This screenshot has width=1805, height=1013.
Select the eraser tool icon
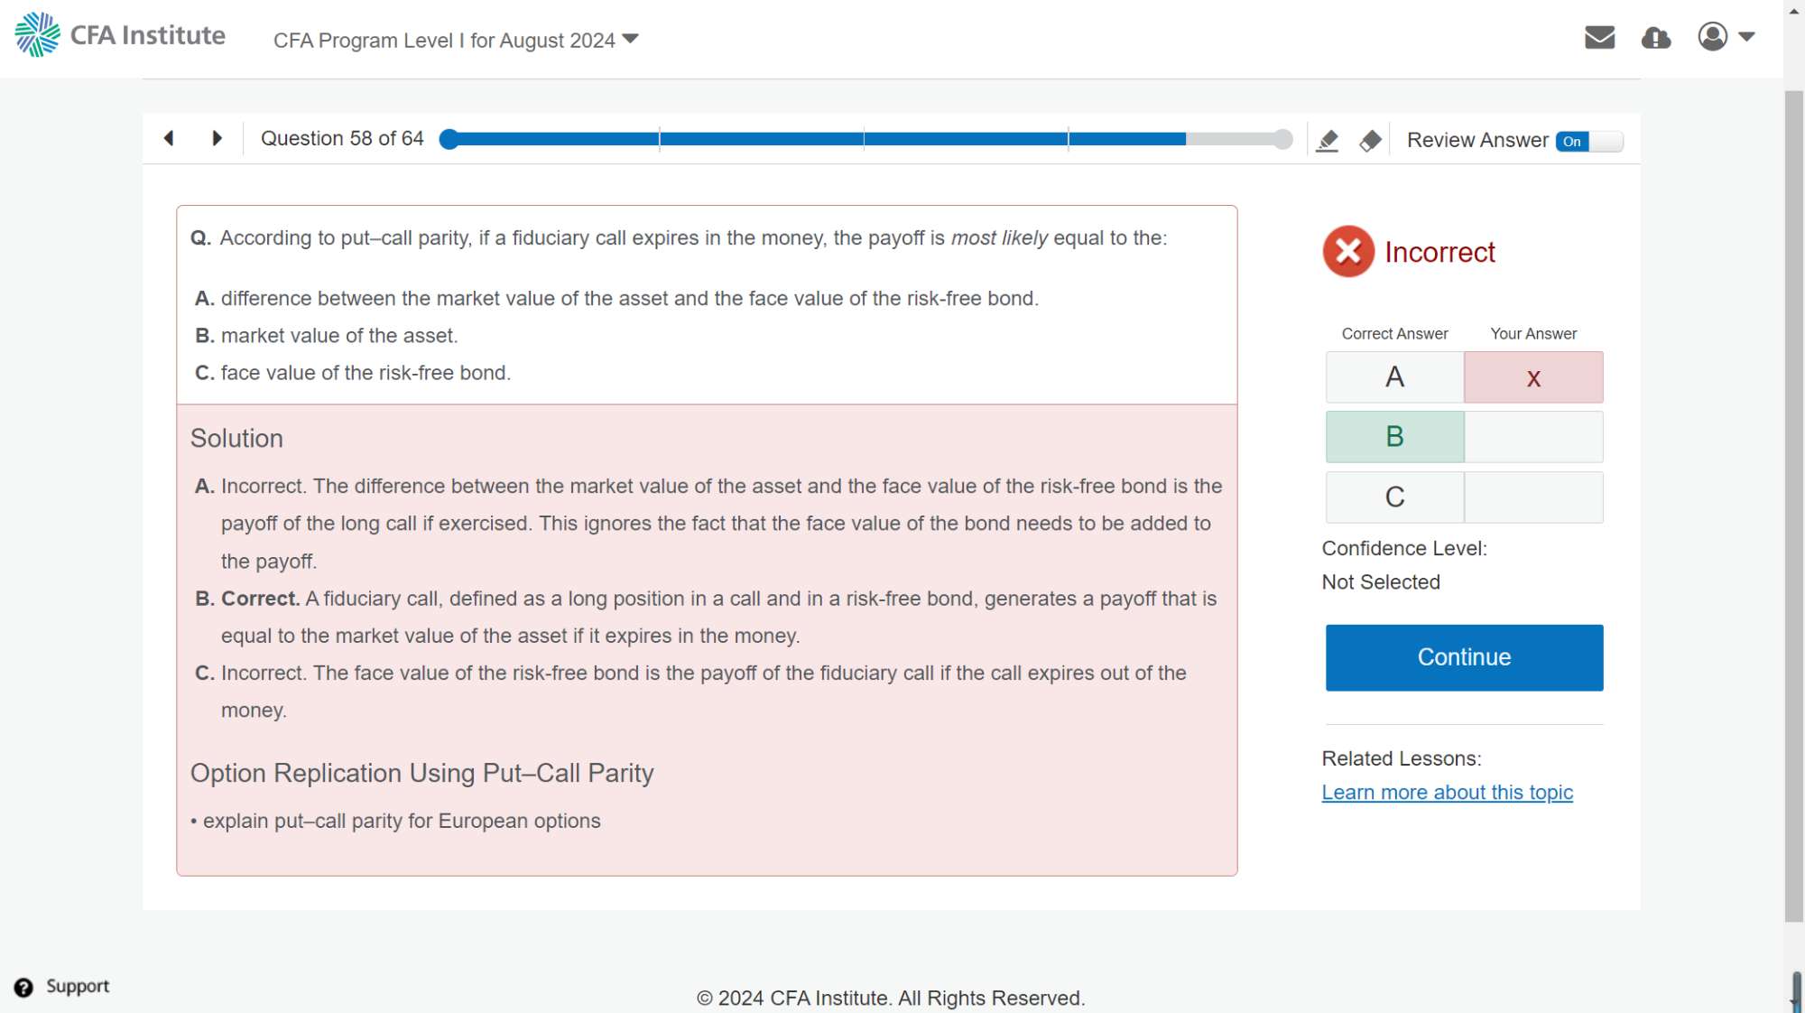1370,141
